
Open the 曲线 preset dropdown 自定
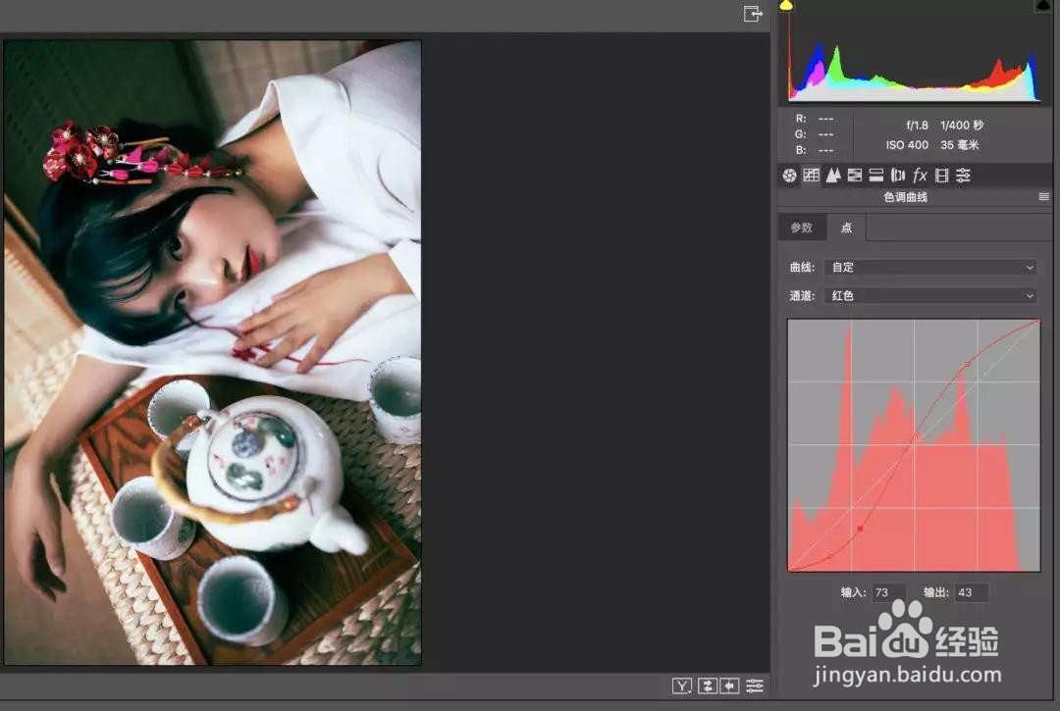pyautogui.click(x=930, y=268)
